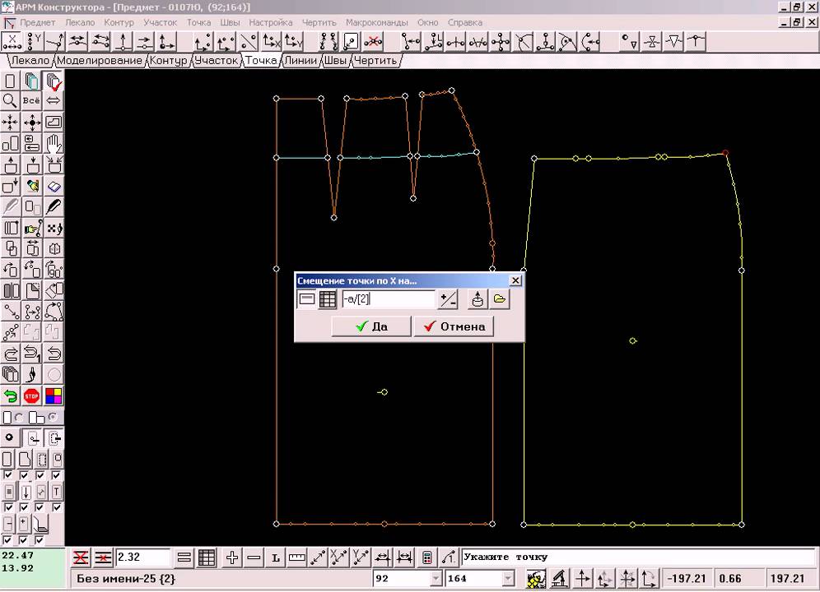The height and width of the screenshot is (592, 820).
Task: Click the ruler measure icon in bottom toolbar
Action: pyautogui.click(x=296, y=557)
